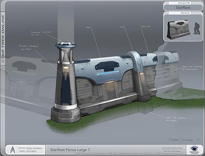Click the amber light on the corner tower
The width and height of the screenshot is (205, 156).
[x=66, y=69]
